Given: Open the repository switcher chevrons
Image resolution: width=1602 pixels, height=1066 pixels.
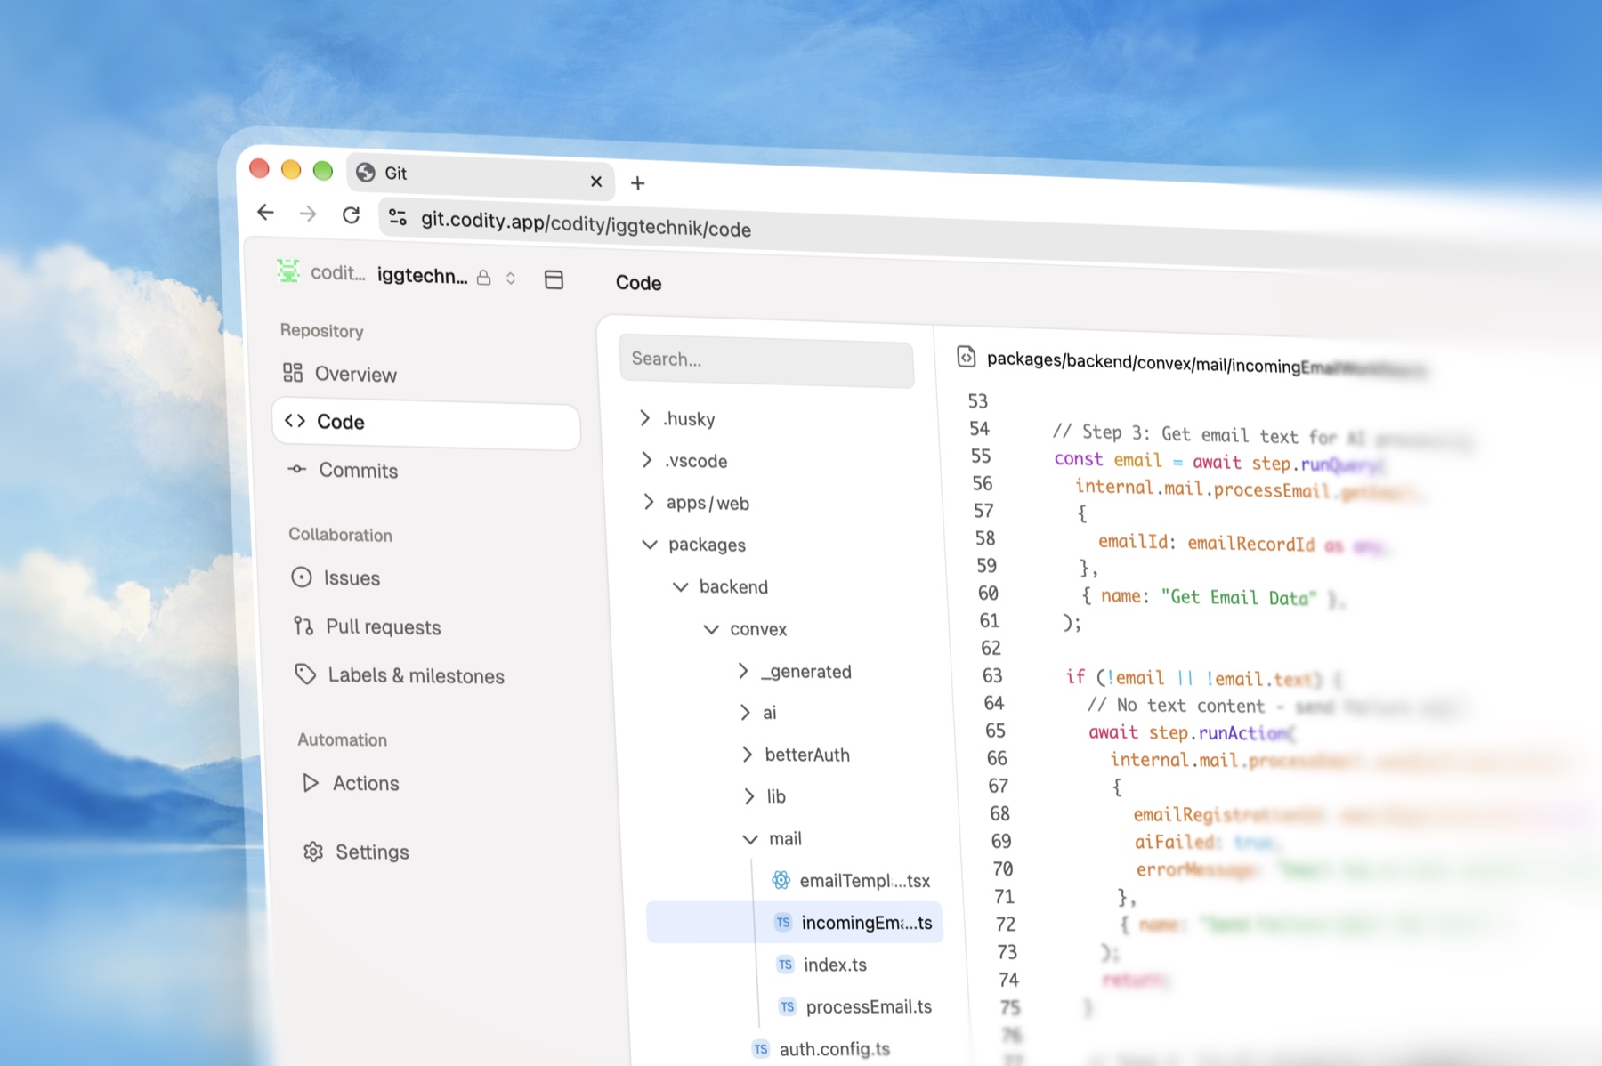Looking at the screenshot, I should 511,278.
